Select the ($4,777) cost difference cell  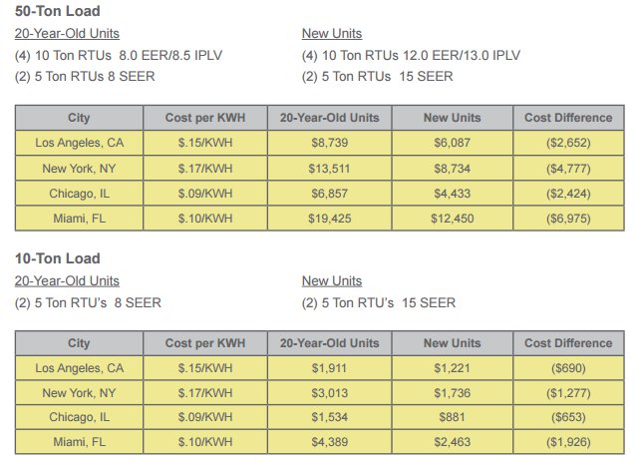click(568, 169)
